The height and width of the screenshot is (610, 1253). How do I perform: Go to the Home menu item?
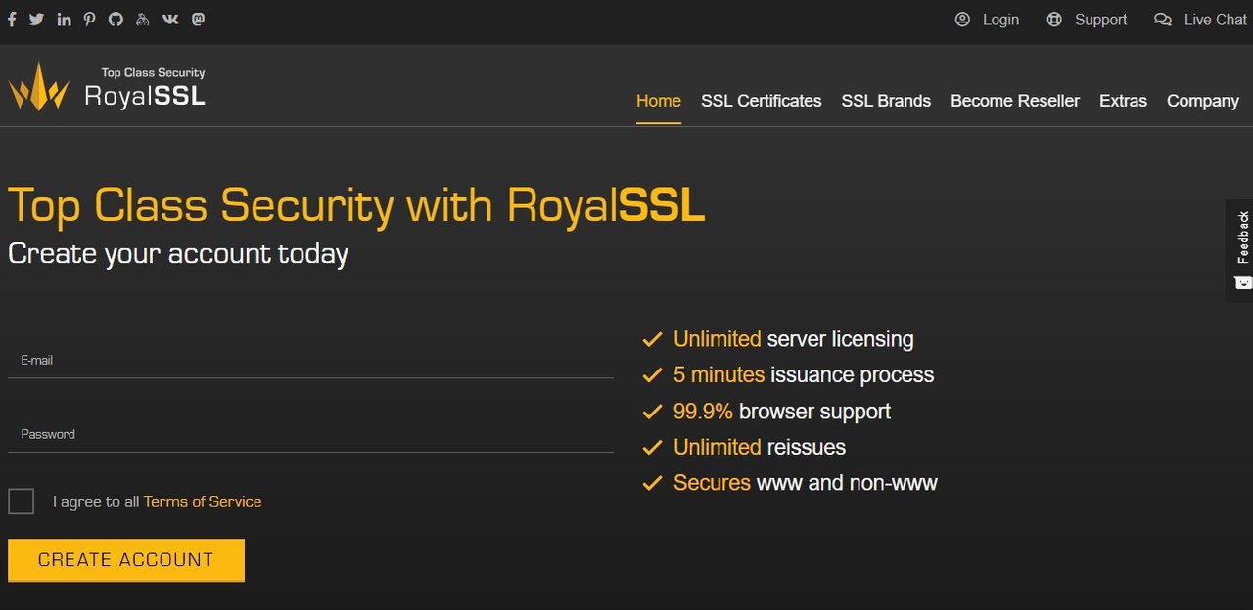click(x=659, y=101)
